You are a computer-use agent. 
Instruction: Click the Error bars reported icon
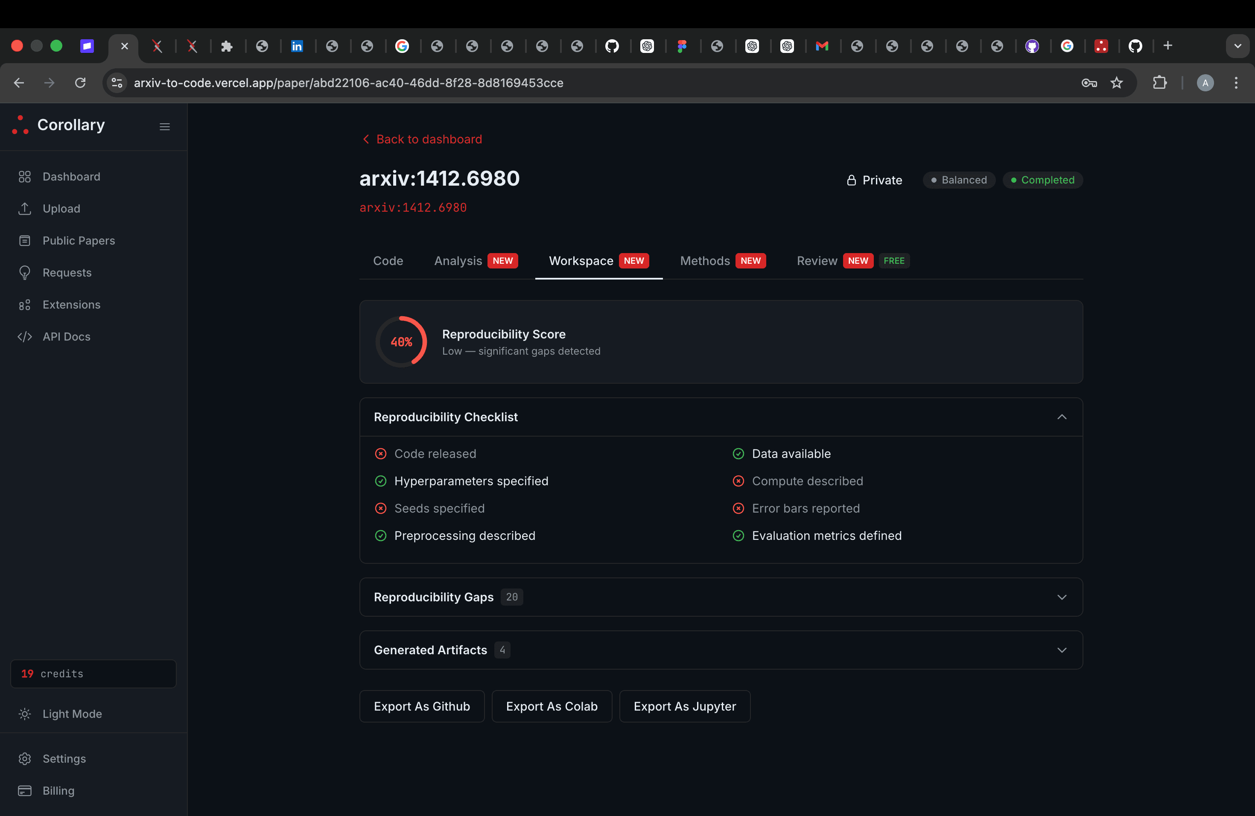[738, 508]
